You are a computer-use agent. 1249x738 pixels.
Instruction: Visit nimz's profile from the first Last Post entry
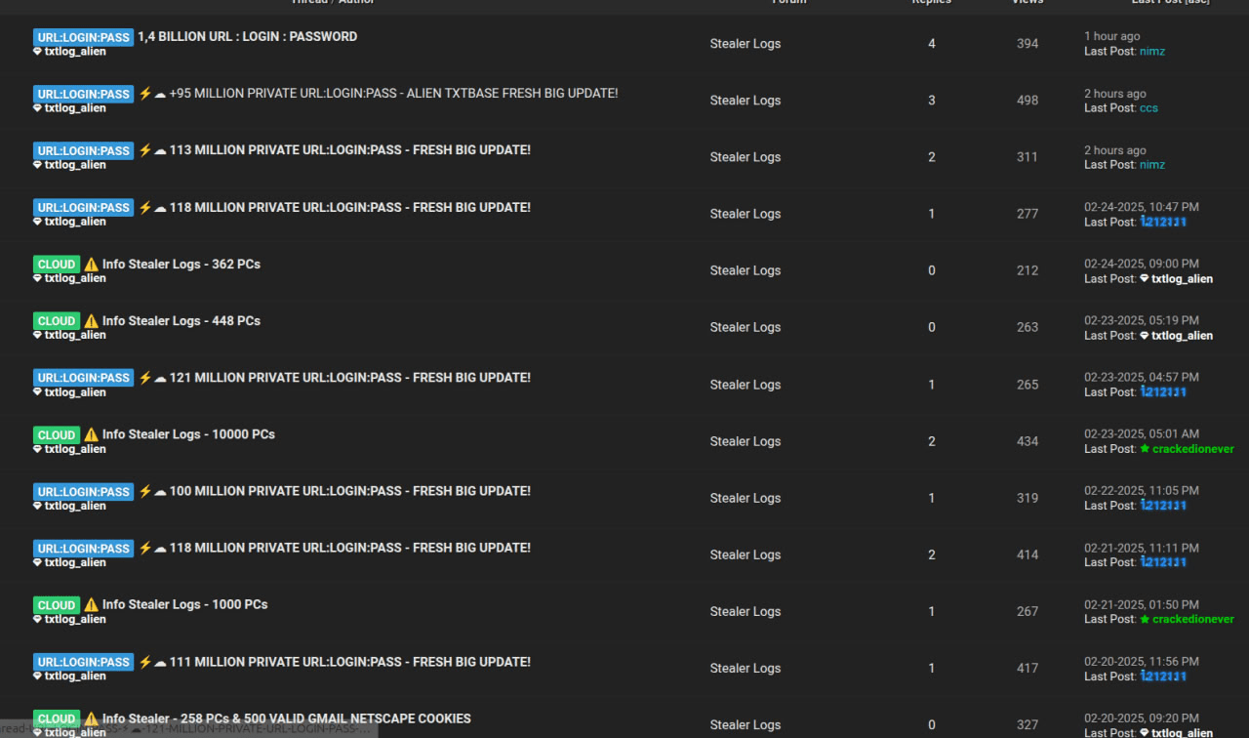click(x=1151, y=51)
